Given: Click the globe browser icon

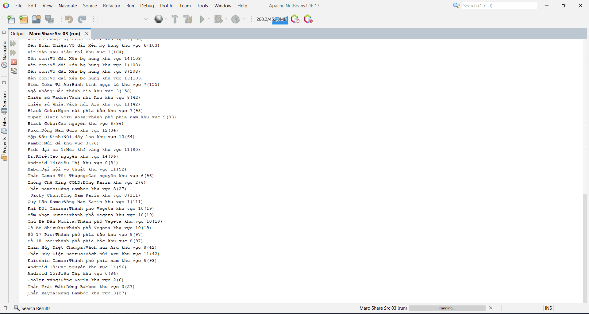Looking at the screenshot, I should click(x=159, y=19).
